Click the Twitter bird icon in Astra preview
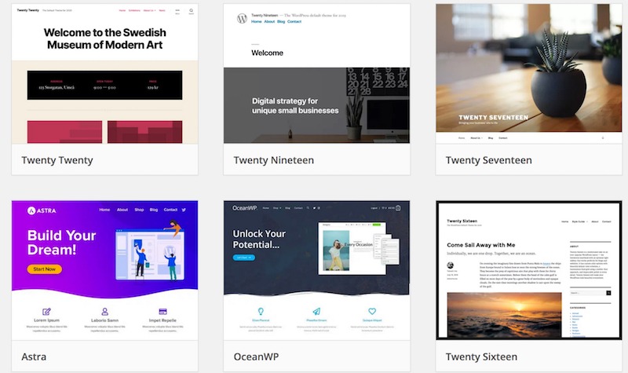The width and height of the screenshot is (628, 373). [184, 210]
